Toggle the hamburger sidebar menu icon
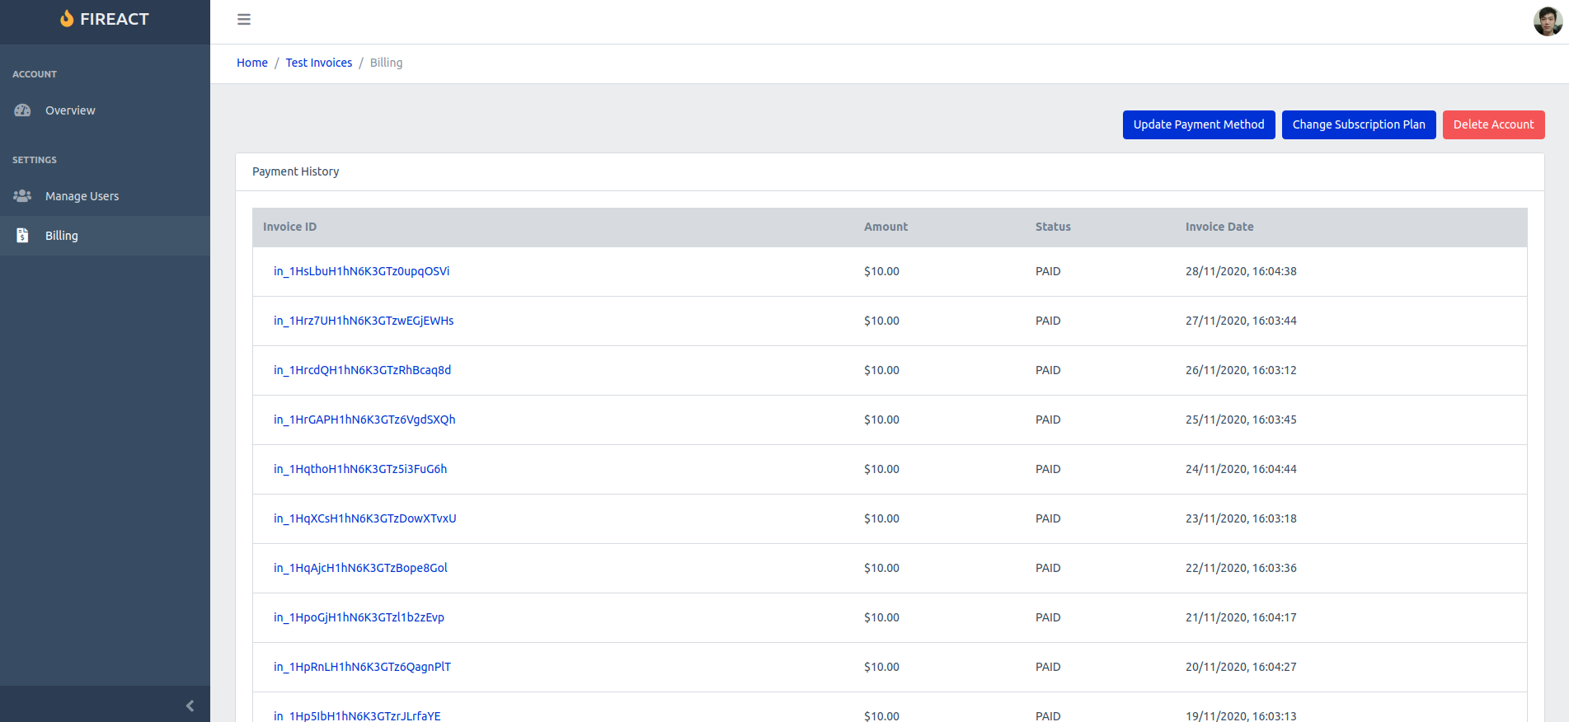Screen dimensions: 1569x722 (244, 19)
